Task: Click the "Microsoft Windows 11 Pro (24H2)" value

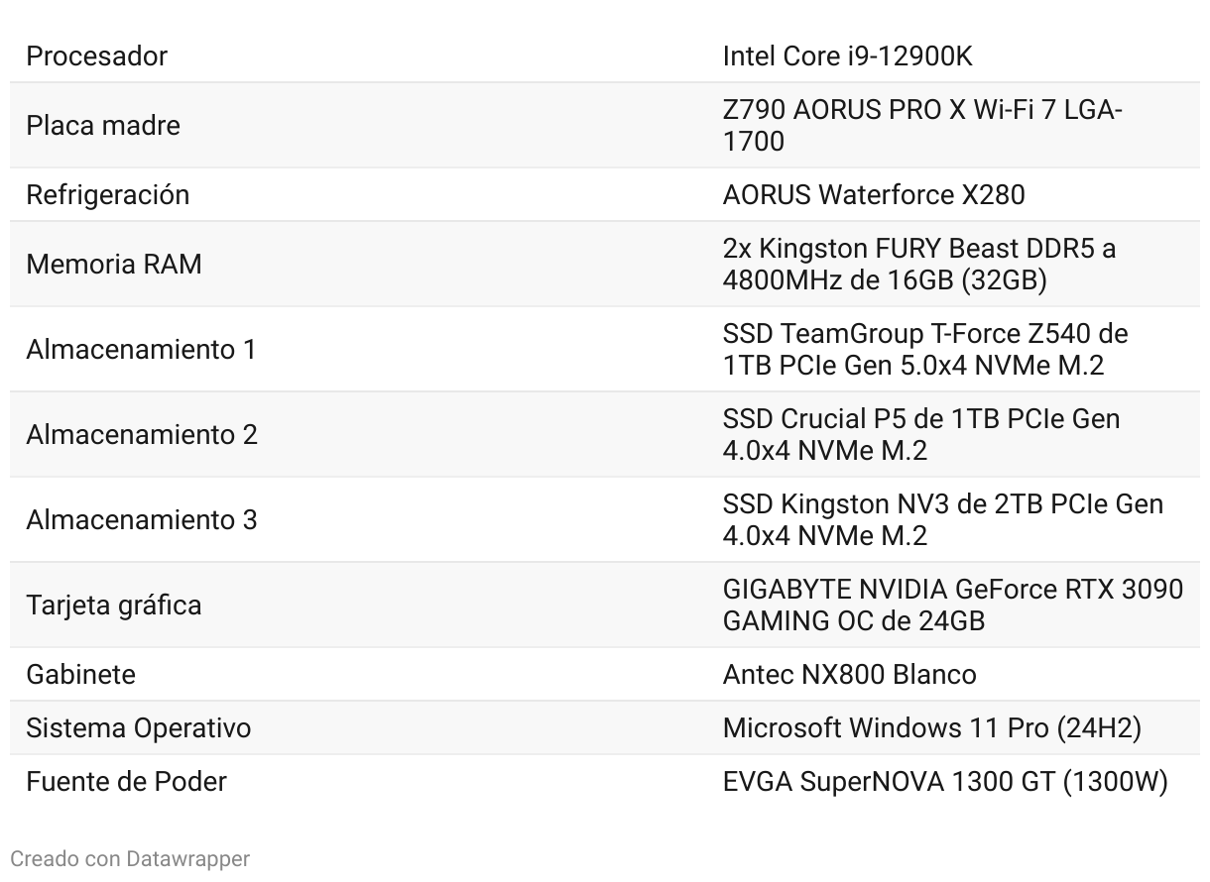Action: (931, 728)
